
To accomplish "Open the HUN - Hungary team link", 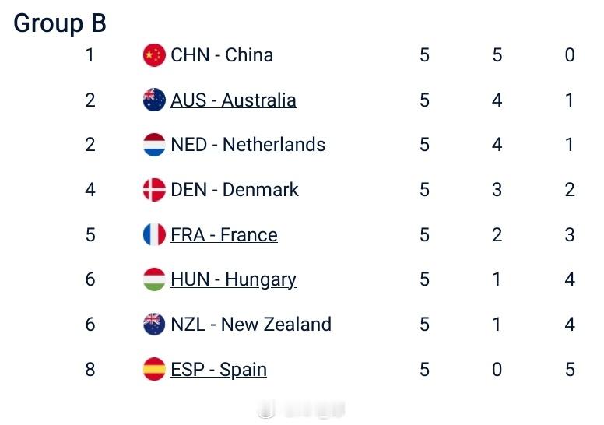I will pos(234,279).
